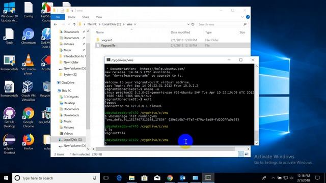Show hidden system tray icons

[273, 178]
